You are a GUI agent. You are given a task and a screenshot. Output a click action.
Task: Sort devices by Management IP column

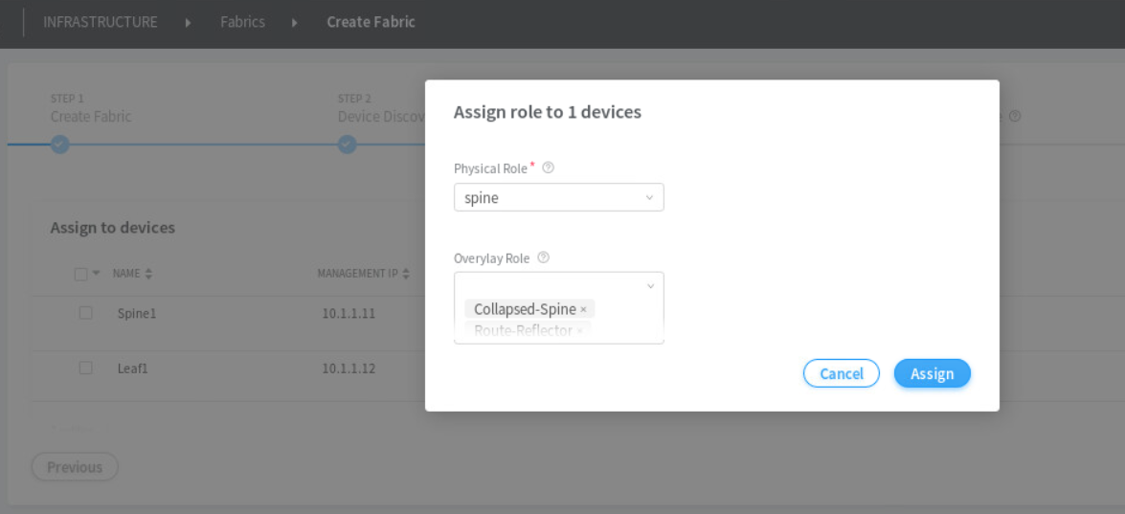click(x=406, y=274)
